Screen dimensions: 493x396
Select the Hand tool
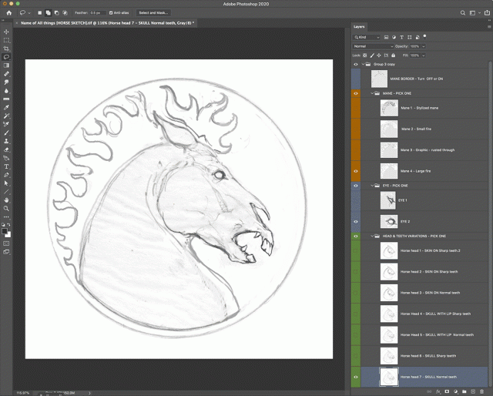(6, 200)
